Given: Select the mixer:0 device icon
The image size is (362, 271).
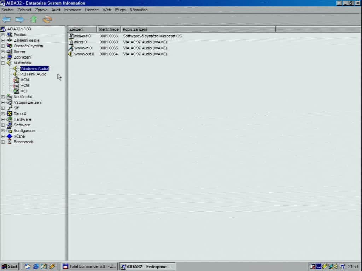Looking at the screenshot, I should (71, 42).
